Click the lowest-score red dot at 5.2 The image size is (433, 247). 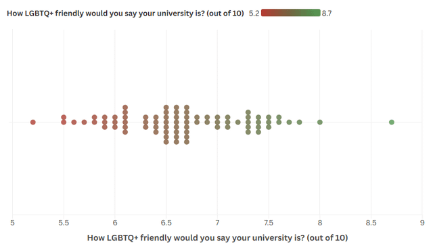tap(33, 122)
